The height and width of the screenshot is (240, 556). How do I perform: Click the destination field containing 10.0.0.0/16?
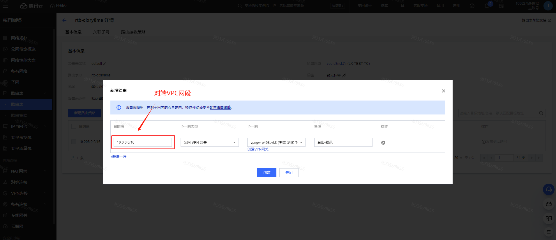142,142
